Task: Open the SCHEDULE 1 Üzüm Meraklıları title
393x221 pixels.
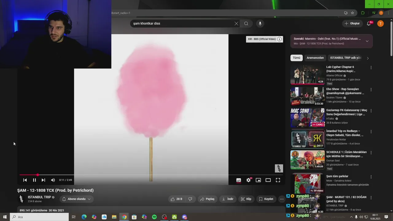Action: click(346, 154)
